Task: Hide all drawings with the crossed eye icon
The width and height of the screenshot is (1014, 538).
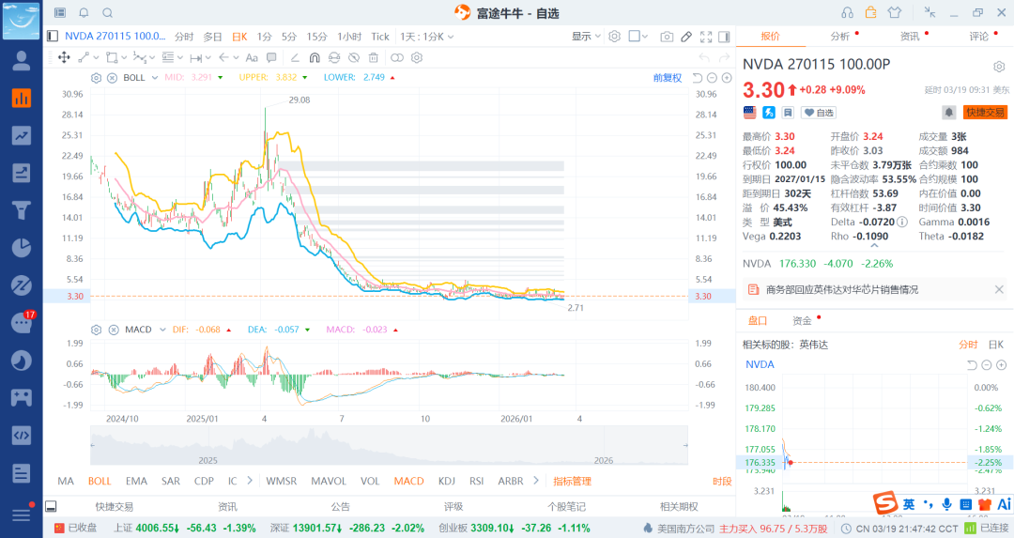Action: click(x=354, y=57)
